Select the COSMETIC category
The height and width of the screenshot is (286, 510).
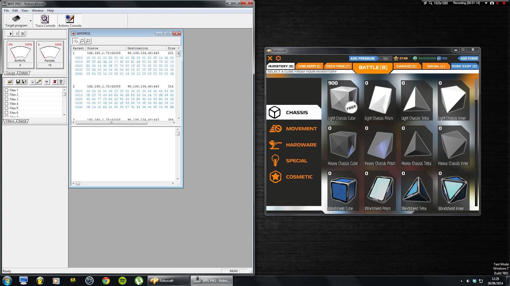click(294, 177)
